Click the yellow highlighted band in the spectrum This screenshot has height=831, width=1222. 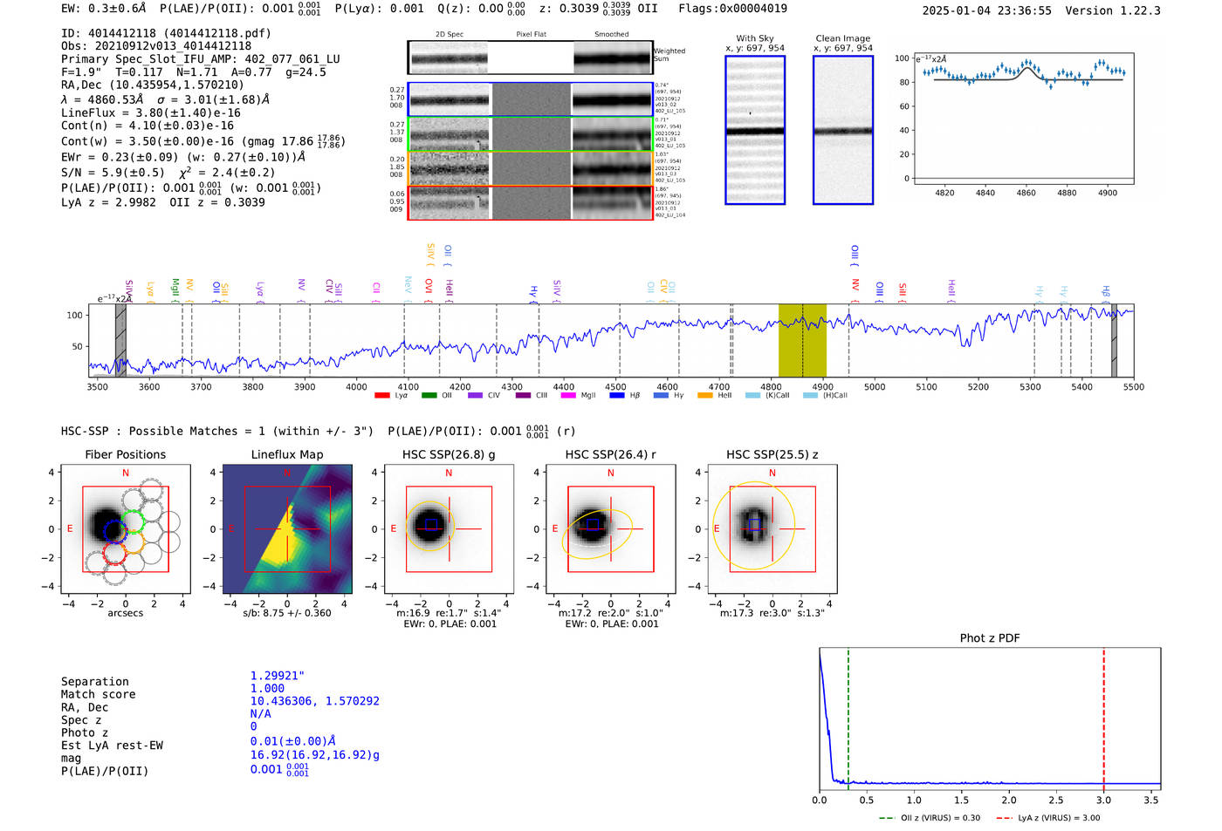point(802,340)
